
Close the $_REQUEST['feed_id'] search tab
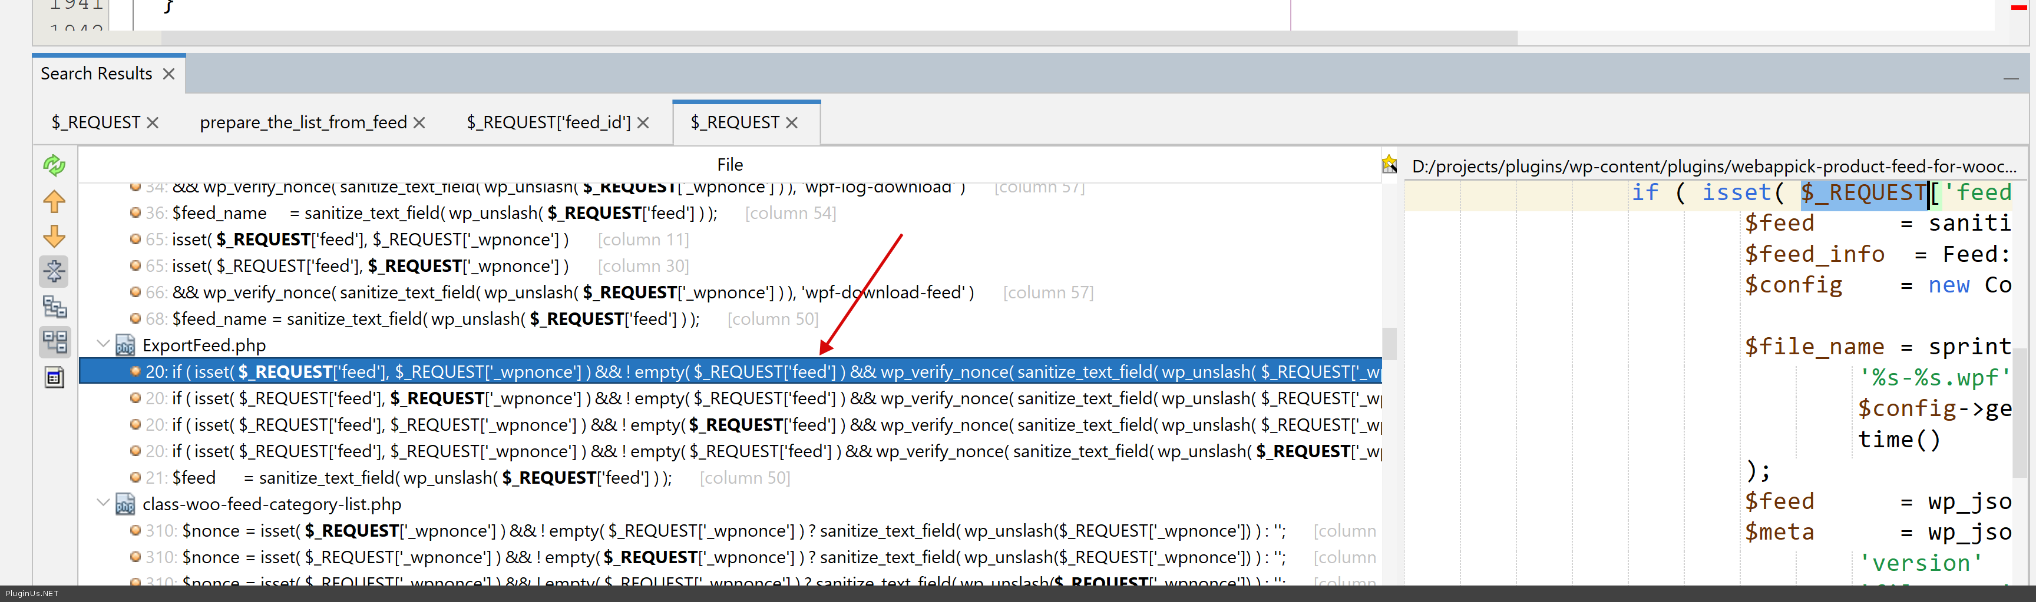(643, 123)
